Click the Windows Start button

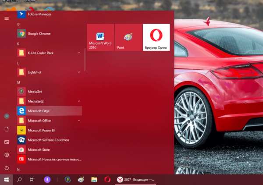point(7,180)
